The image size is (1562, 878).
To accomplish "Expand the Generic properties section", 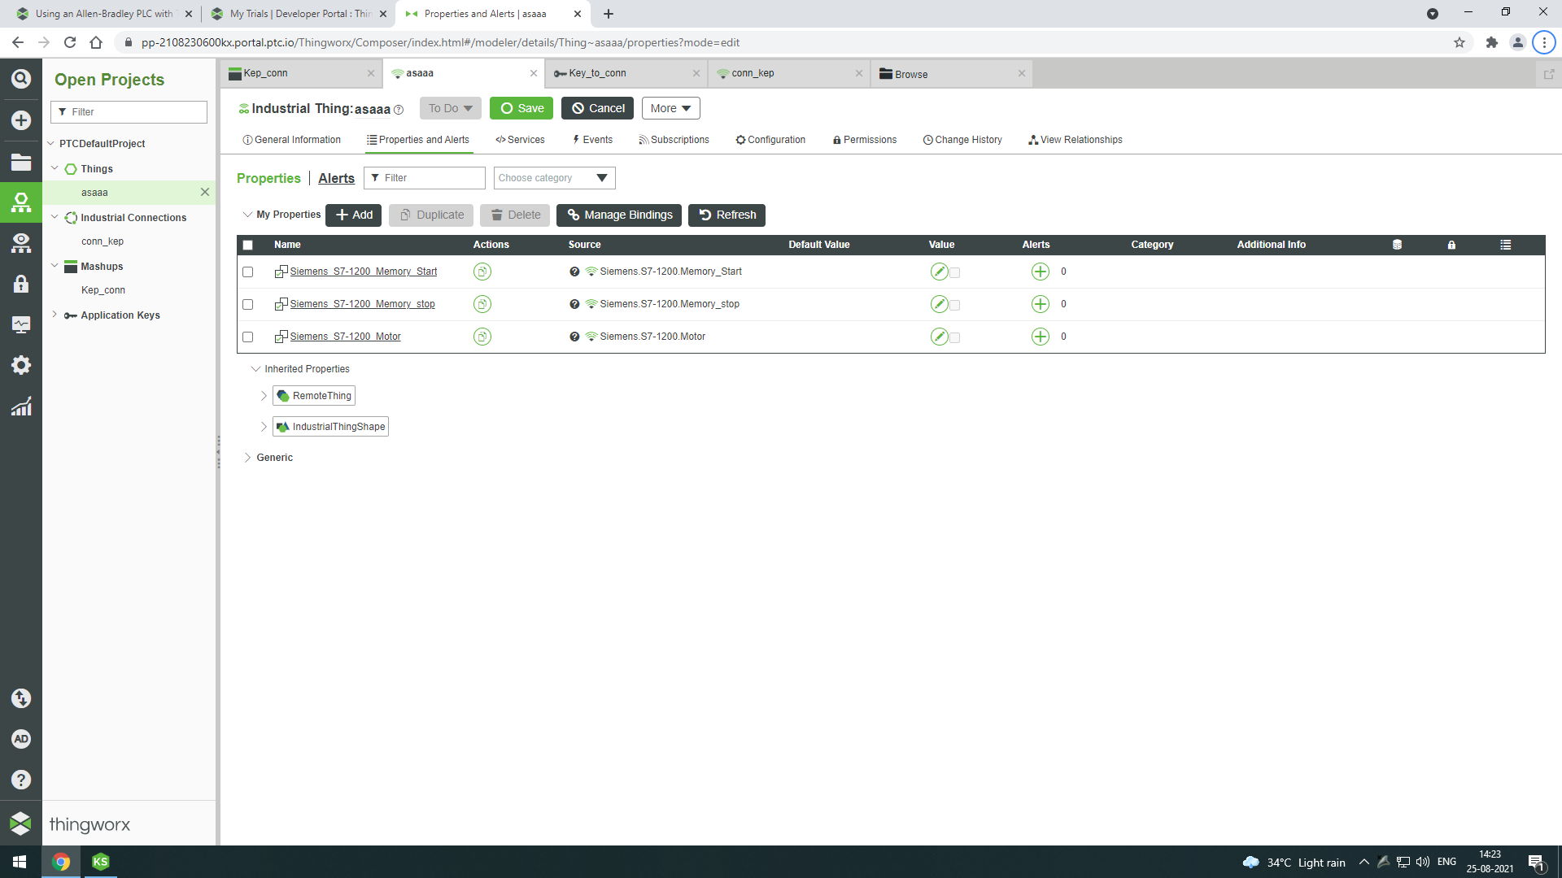I will (x=248, y=457).
